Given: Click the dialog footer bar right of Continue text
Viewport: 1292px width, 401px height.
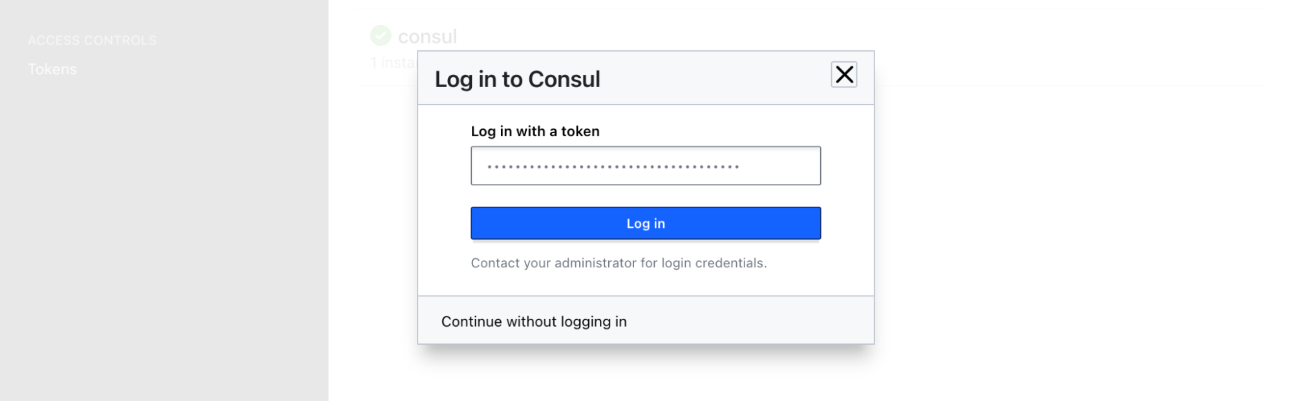Looking at the screenshot, I should pyautogui.click(x=743, y=321).
